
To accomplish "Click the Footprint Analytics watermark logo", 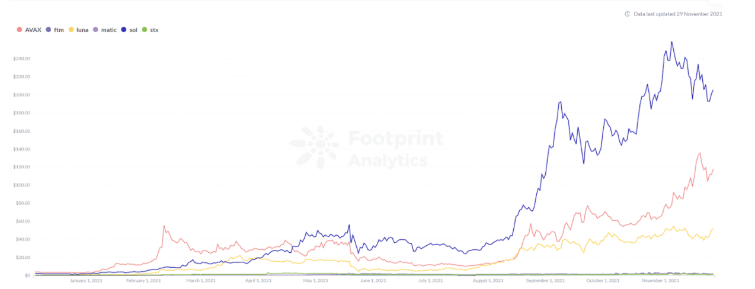I will (x=314, y=147).
